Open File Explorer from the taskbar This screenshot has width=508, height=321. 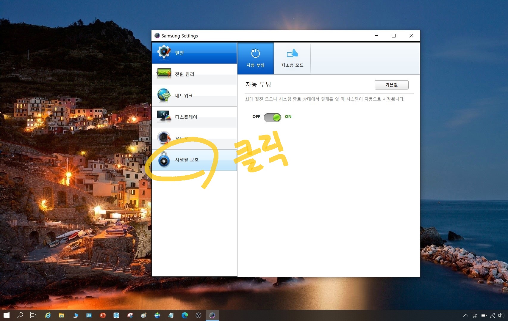click(x=61, y=315)
